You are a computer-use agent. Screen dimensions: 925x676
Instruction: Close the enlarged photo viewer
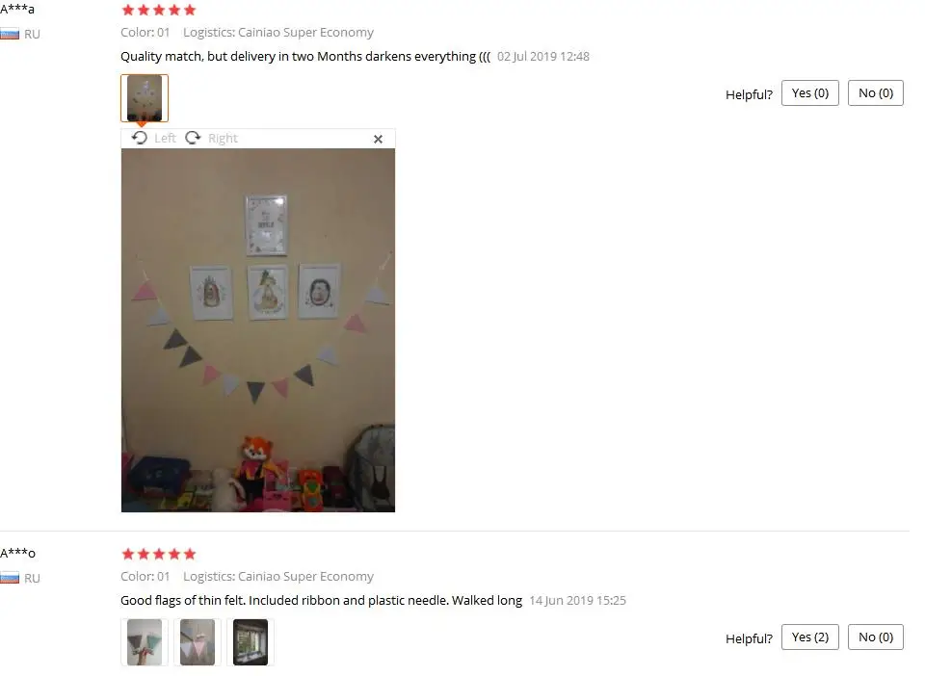point(378,139)
